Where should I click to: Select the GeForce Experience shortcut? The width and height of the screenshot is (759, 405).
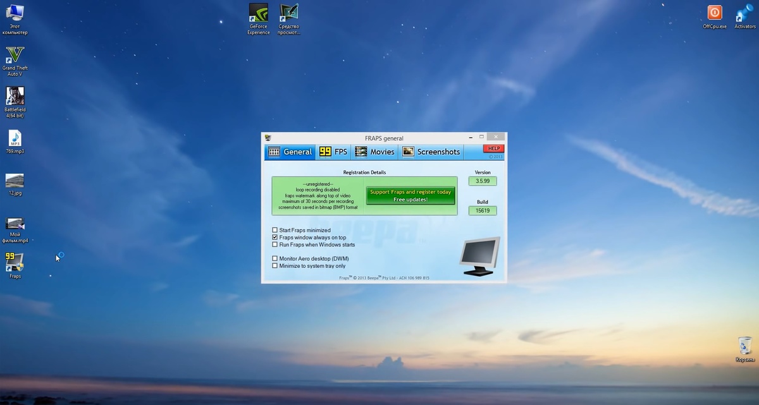pos(258,20)
